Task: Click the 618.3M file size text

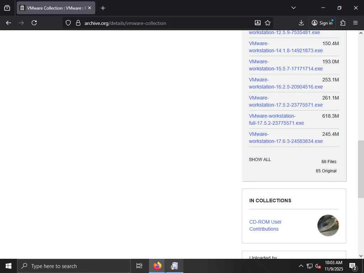Action: pos(330,116)
